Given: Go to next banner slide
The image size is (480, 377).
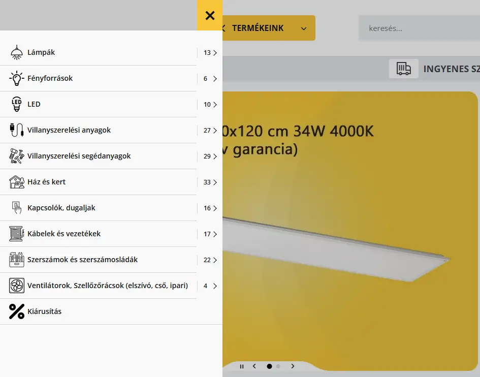Looking at the screenshot, I should 293,366.
